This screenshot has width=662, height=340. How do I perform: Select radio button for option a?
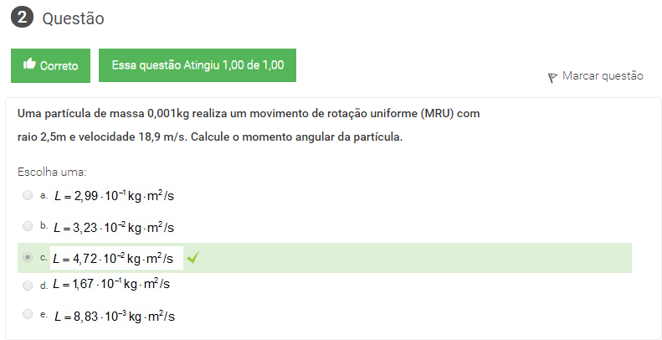(28, 195)
